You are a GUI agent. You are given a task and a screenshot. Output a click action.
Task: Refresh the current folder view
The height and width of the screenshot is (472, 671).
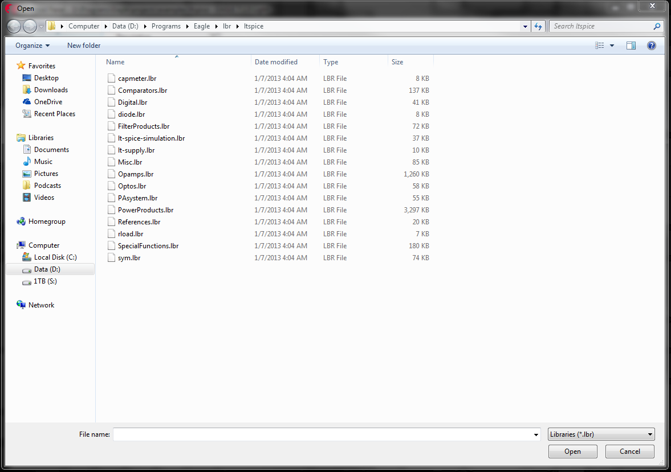tap(538, 26)
